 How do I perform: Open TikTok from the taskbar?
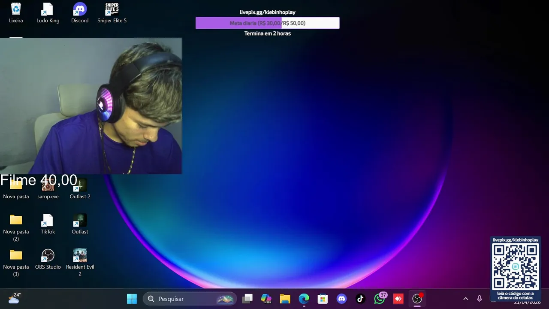pos(361,299)
